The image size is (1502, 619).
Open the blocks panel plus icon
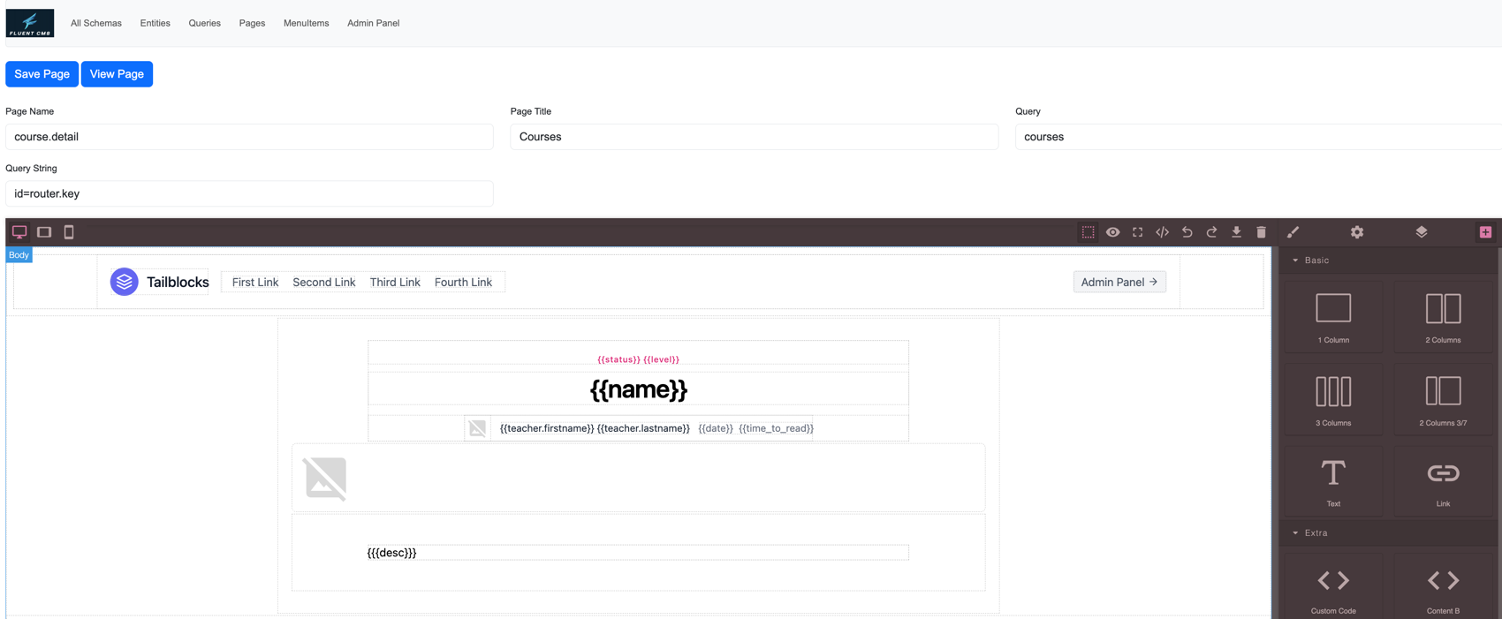[1486, 232]
